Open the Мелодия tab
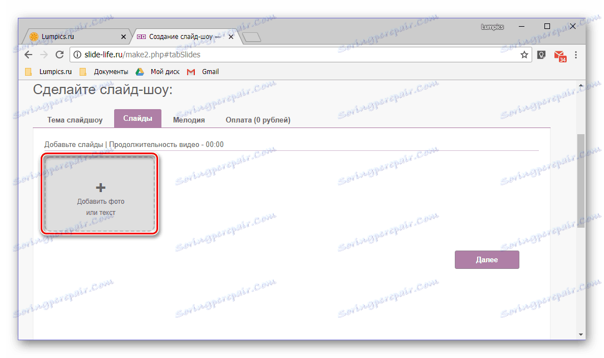The image size is (604, 358). pyautogui.click(x=189, y=120)
